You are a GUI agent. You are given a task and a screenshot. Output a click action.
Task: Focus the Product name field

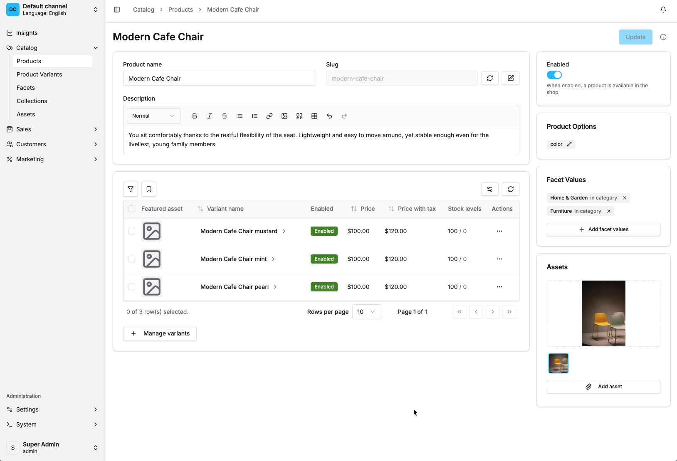pyautogui.click(x=220, y=78)
